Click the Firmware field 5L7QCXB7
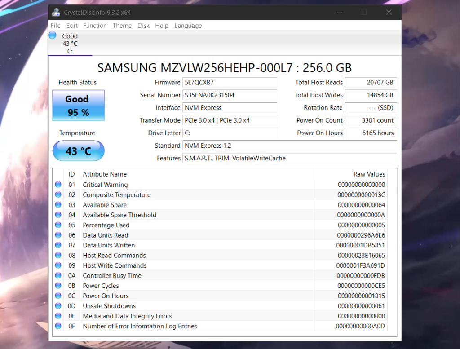This screenshot has width=460, height=349. (230, 82)
